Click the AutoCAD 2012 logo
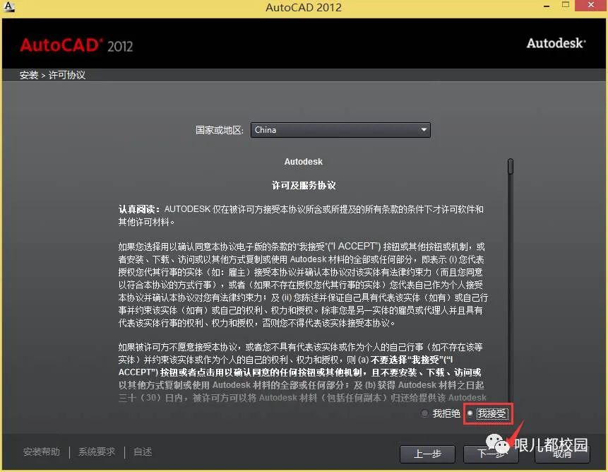Viewport: 608px width, 472px height. click(x=76, y=45)
